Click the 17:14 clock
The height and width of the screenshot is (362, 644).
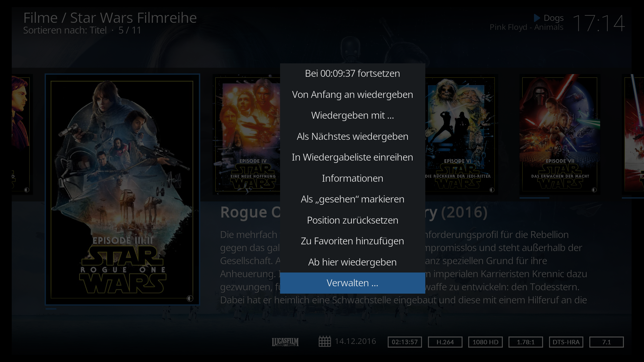599,23
